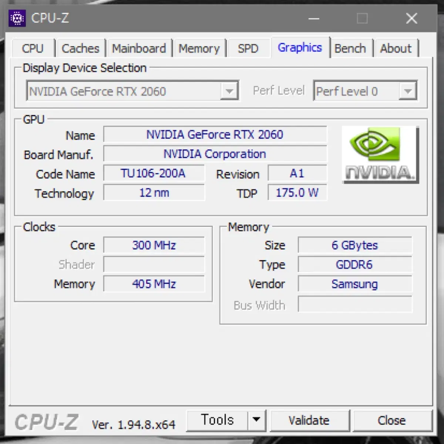The image size is (444, 444).
Task: Select the Memory tab
Action: click(199, 48)
